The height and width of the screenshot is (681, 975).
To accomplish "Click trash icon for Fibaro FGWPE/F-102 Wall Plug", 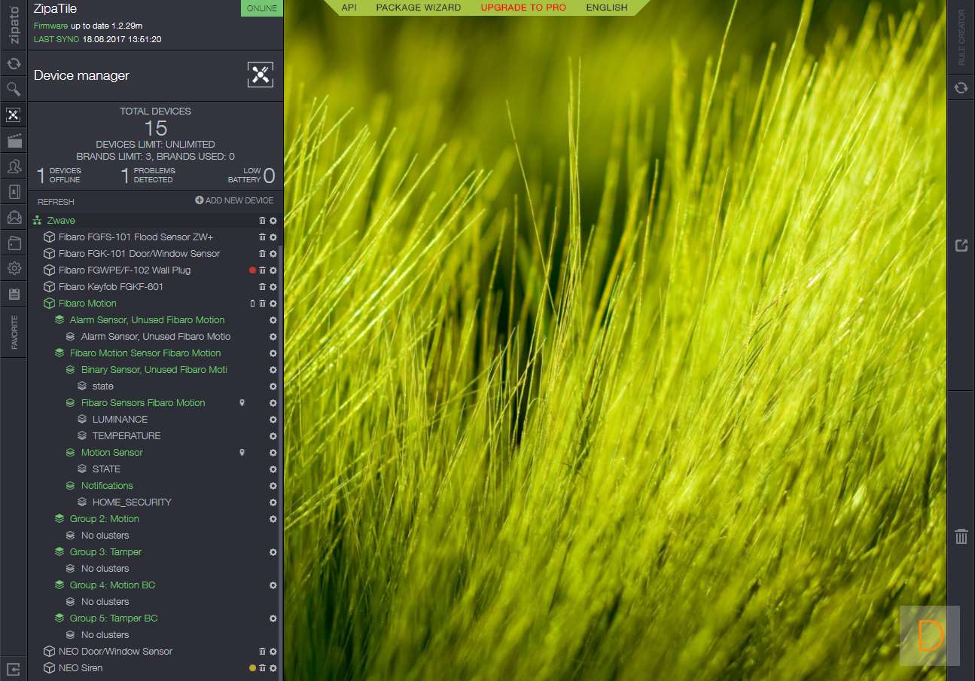I will click(262, 270).
